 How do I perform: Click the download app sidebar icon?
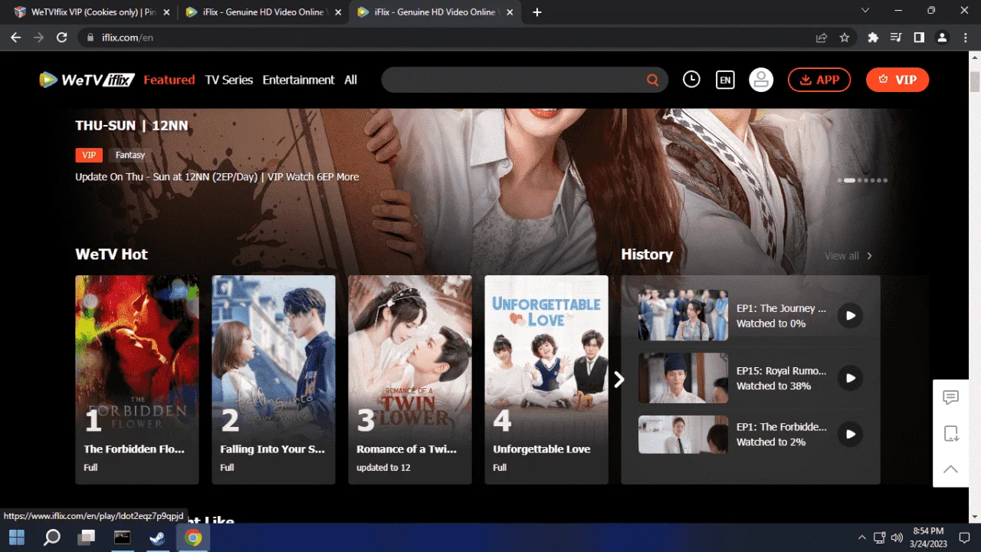pyautogui.click(x=951, y=433)
